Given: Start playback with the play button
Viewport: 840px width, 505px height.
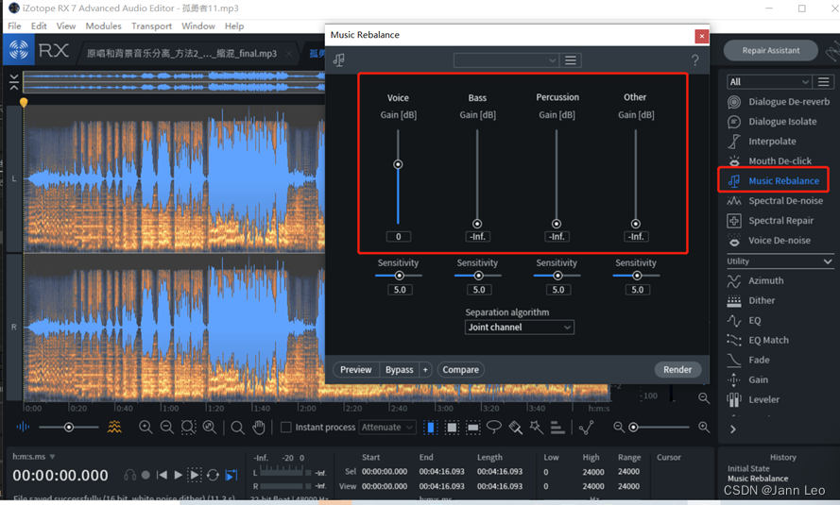Looking at the screenshot, I should coord(178,475).
